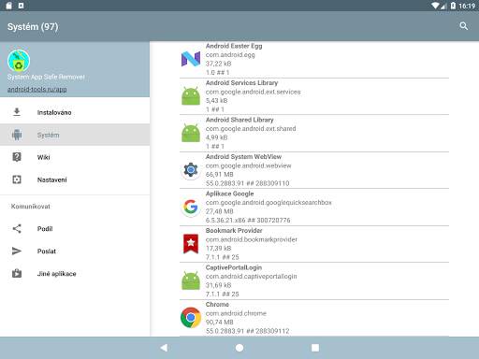This screenshot has height=359, width=479.
Task: Click package com.google.android.googlequicksearchbox
Action: [x=269, y=203]
